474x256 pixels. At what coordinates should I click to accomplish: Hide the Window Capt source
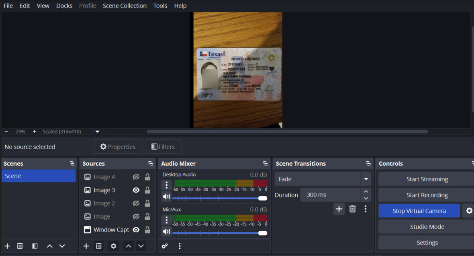click(136, 230)
